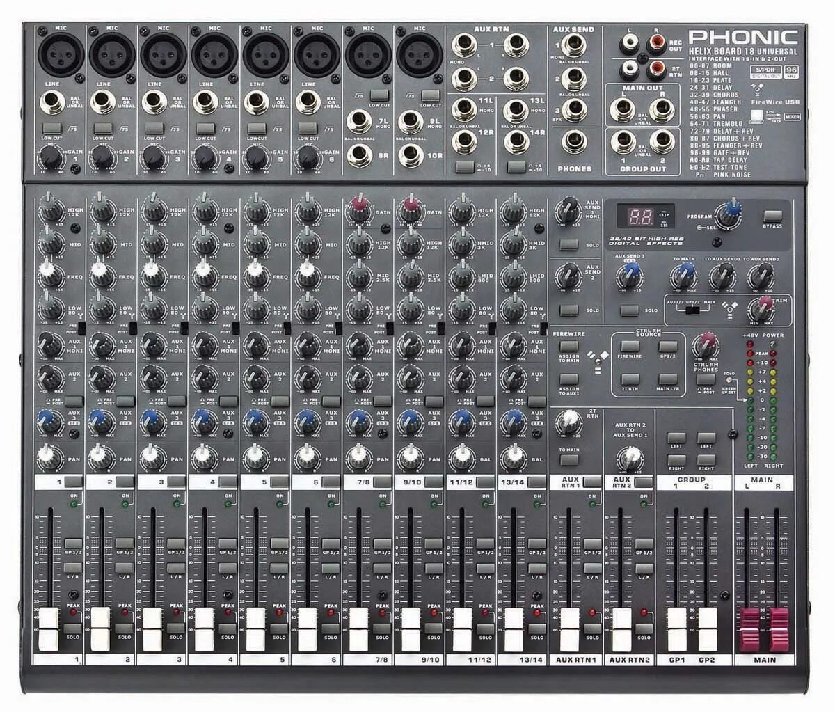This screenshot has width=835, height=712.
Task: Click the PHONES output jack
Action: (x=574, y=141)
